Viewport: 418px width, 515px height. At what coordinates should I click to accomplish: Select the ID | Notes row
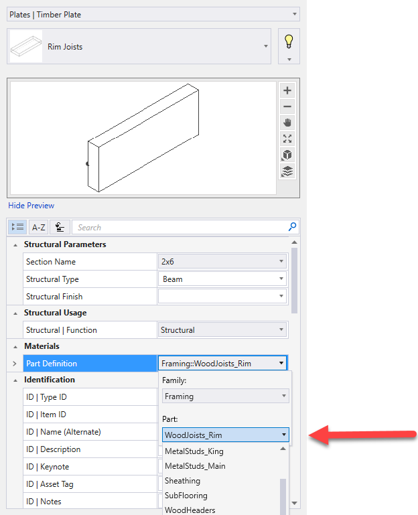(90, 502)
